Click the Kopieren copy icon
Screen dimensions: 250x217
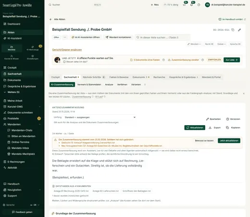tap(227, 128)
